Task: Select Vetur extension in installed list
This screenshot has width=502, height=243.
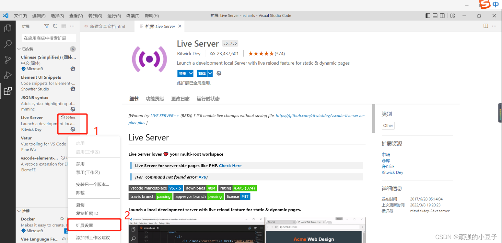Action: coord(48,144)
